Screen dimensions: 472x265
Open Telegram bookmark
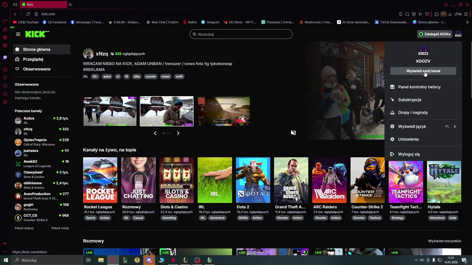[x=210, y=22]
